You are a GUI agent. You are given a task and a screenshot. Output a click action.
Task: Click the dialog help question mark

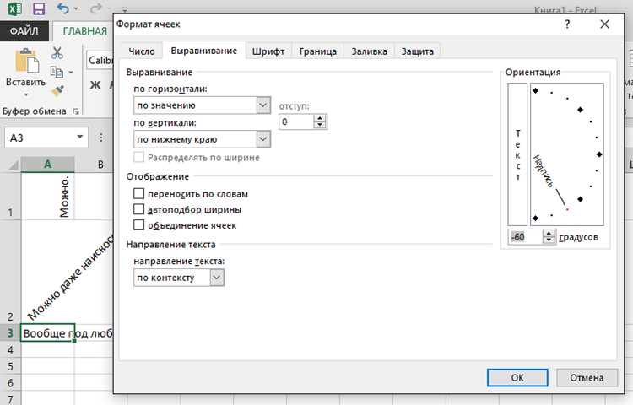pyautogui.click(x=567, y=24)
